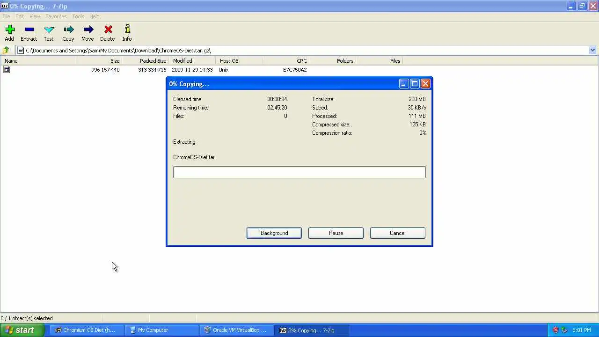The width and height of the screenshot is (599, 337).
Task: Click the modified date 2009-11-29 14:33
Action: point(192,70)
